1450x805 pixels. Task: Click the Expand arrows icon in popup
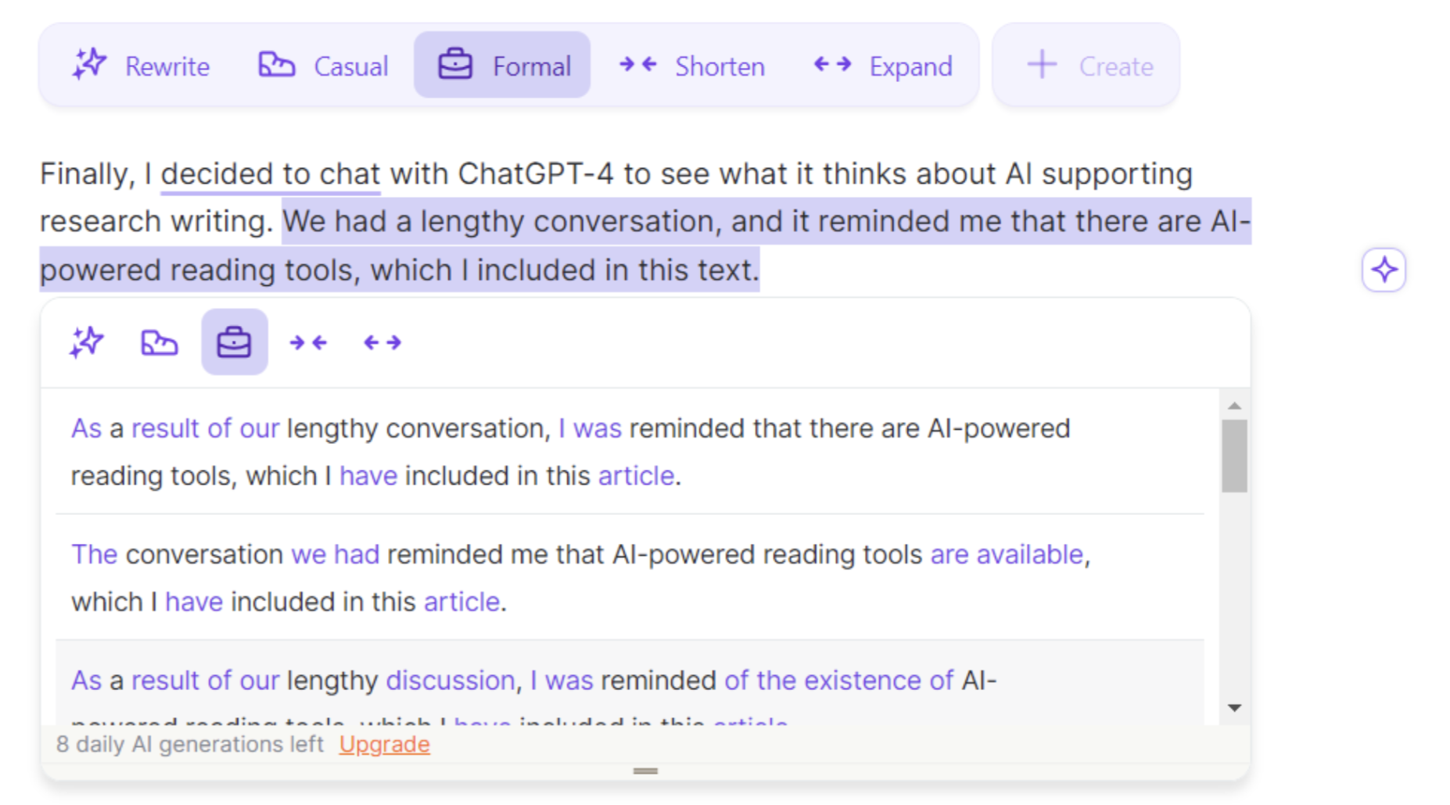tap(382, 342)
